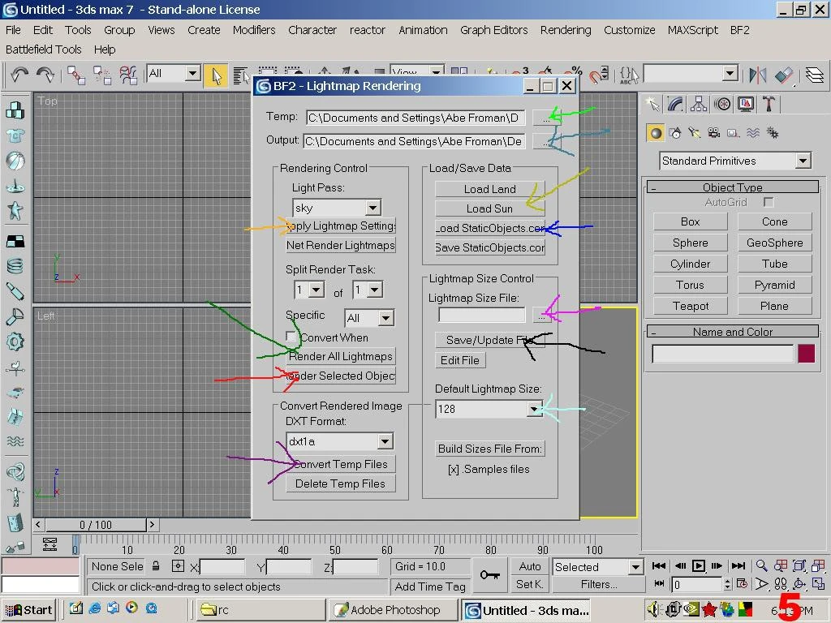
Task: Click the Undo arrow in the main toolbar
Action: coord(19,75)
